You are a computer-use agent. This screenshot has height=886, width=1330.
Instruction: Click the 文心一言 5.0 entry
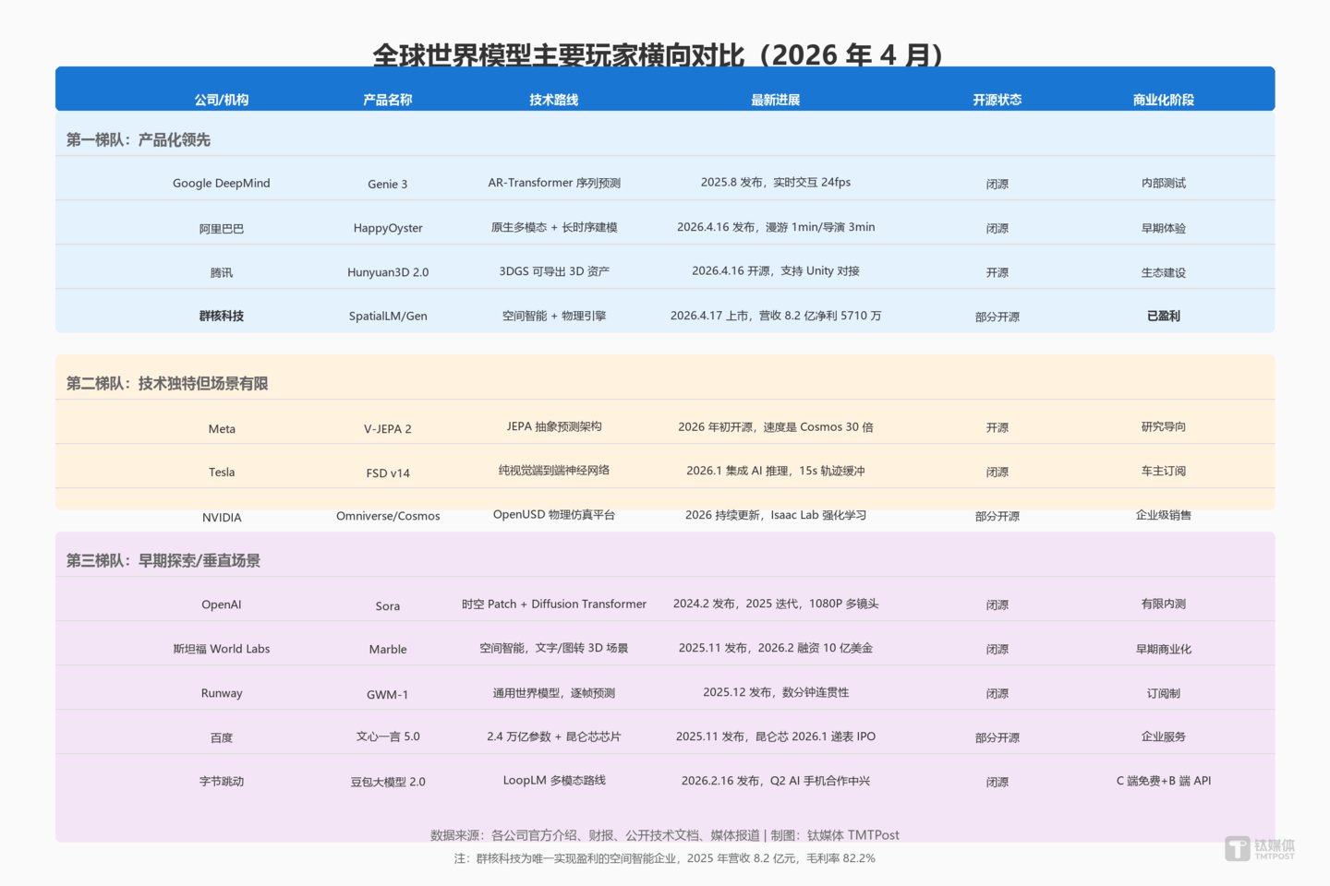point(387,736)
